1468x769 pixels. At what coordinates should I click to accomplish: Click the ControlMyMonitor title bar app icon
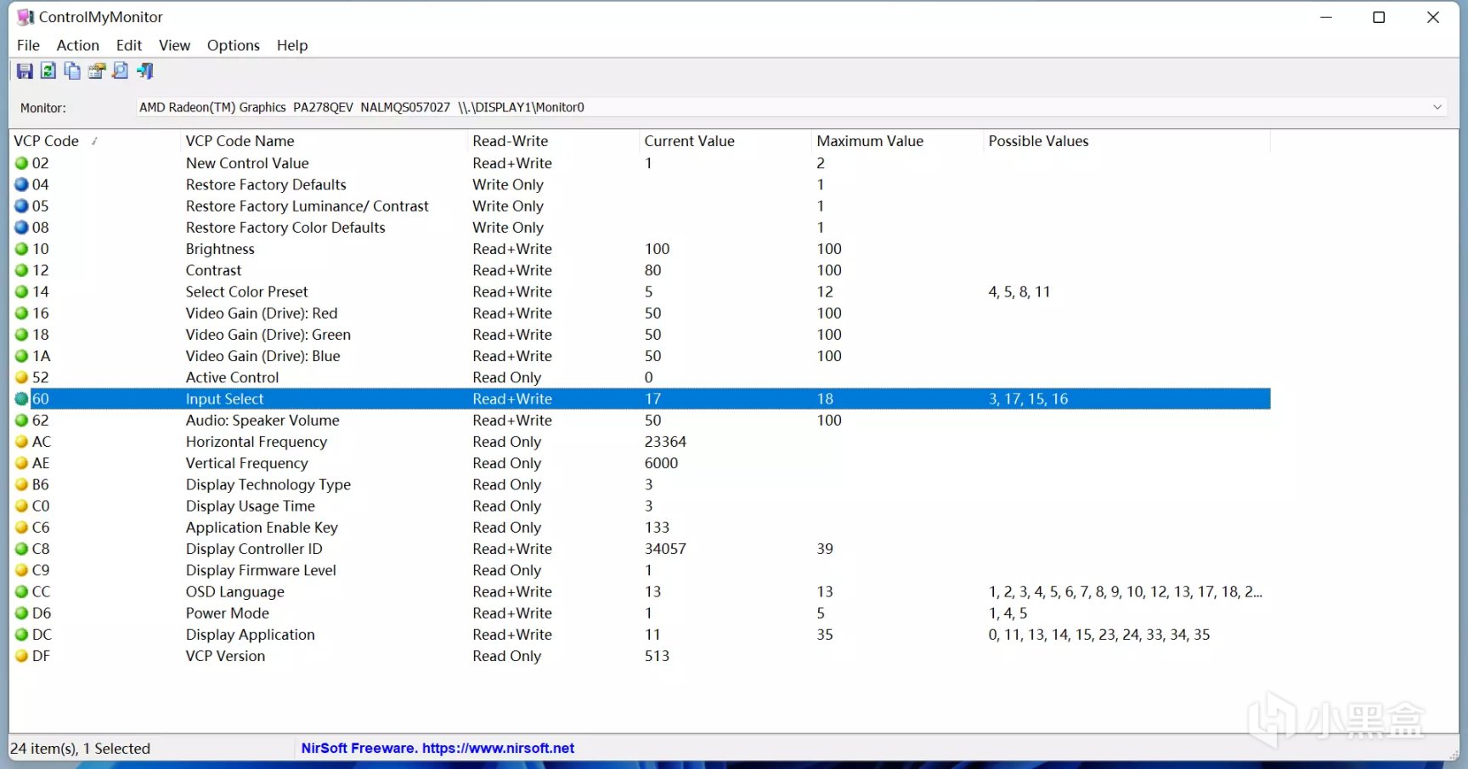[25, 17]
